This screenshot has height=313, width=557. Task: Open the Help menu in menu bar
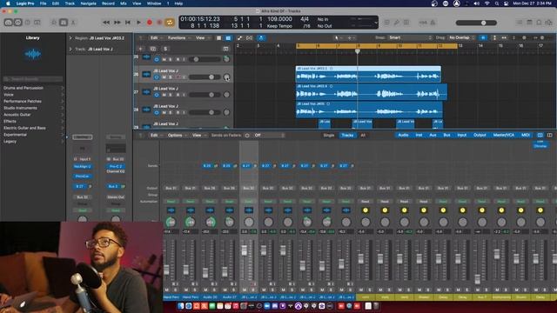(x=178, y=3)
